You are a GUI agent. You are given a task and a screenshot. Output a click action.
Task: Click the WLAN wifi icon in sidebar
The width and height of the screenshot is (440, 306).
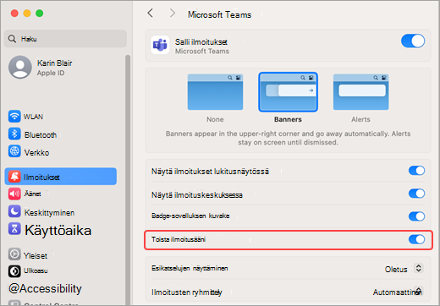[x=14, y=117]
